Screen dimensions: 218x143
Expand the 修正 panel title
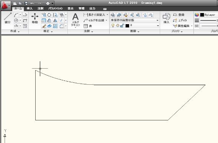(48, 31)
